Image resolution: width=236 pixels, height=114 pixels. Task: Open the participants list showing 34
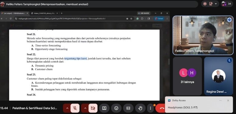tap(227, 4)
